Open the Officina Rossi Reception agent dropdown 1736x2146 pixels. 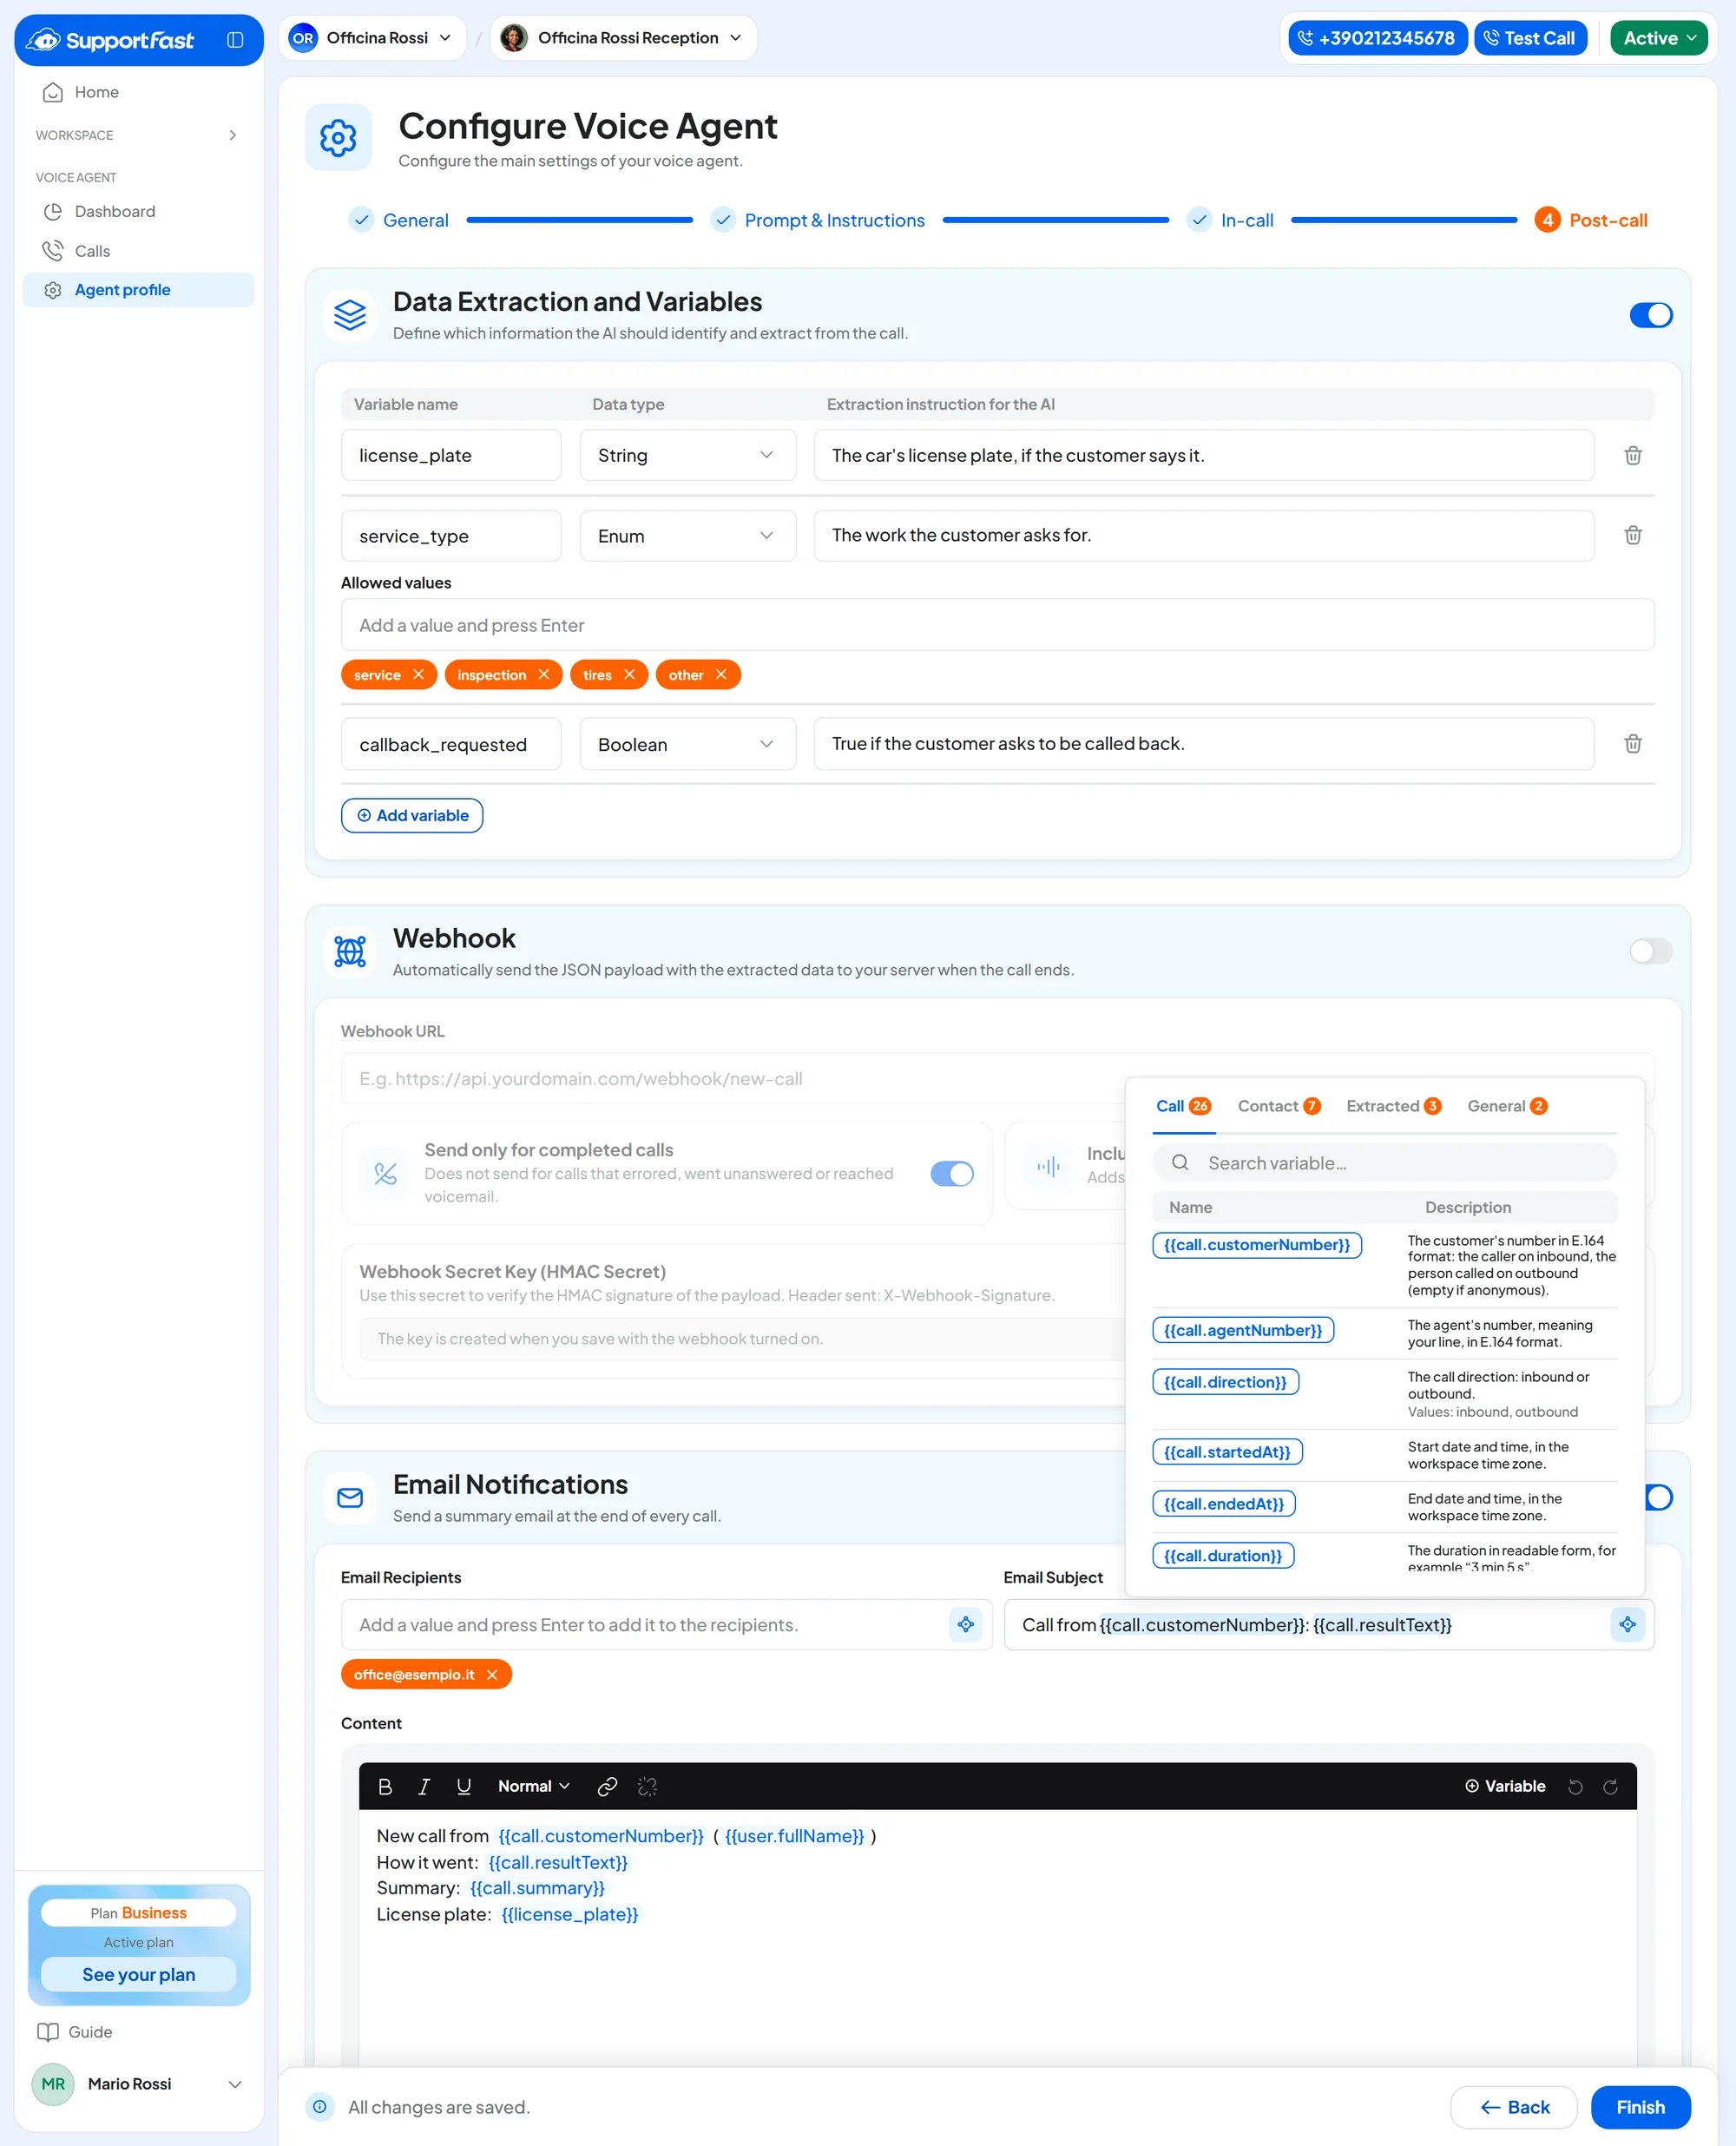622,38
